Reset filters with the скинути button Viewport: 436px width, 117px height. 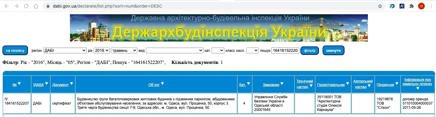[334, 50]
